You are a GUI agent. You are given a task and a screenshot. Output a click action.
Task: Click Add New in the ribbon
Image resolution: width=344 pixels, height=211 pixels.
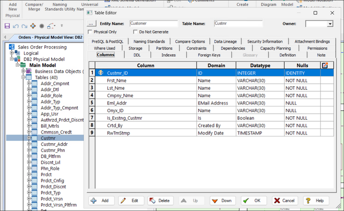[x=13, y=7]
